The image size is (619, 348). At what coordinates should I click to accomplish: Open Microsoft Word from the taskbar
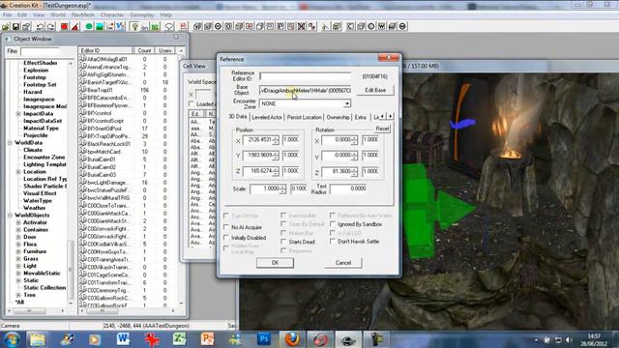tap(123, 339)
